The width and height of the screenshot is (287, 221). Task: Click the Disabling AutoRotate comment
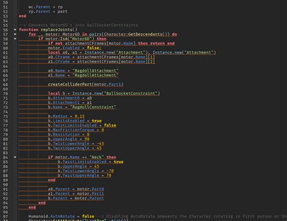(x=192, y=216)
